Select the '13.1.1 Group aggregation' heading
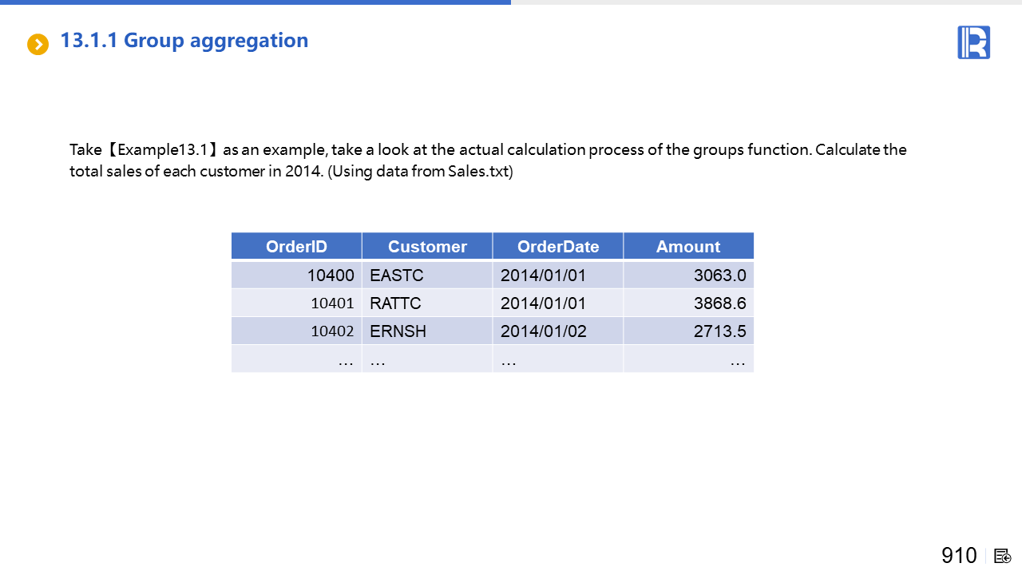This screenshot has height=575, width=1022. click(184, 41)
